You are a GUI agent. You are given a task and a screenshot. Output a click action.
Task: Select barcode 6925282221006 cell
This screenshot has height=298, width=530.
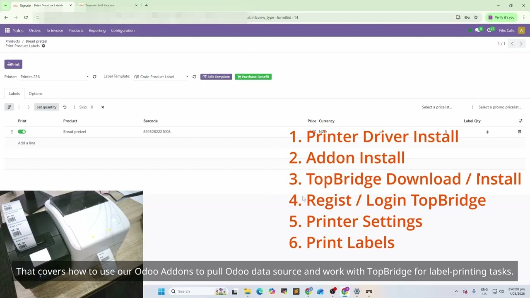(157, 132)
